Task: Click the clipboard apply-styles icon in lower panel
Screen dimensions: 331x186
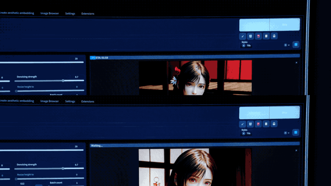Action: (266, 124)
